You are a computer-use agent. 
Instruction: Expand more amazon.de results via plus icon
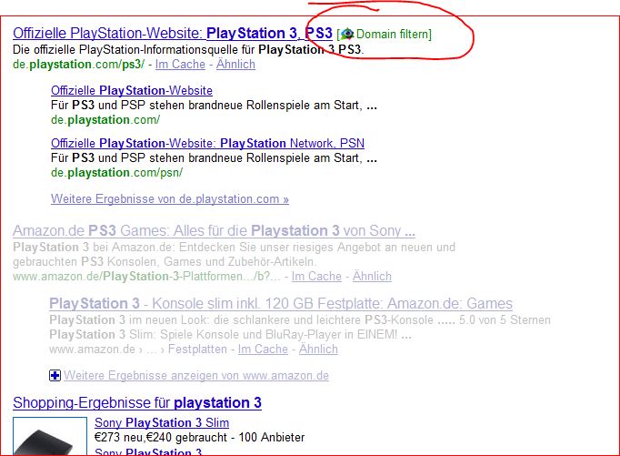[x=55, y=375]
